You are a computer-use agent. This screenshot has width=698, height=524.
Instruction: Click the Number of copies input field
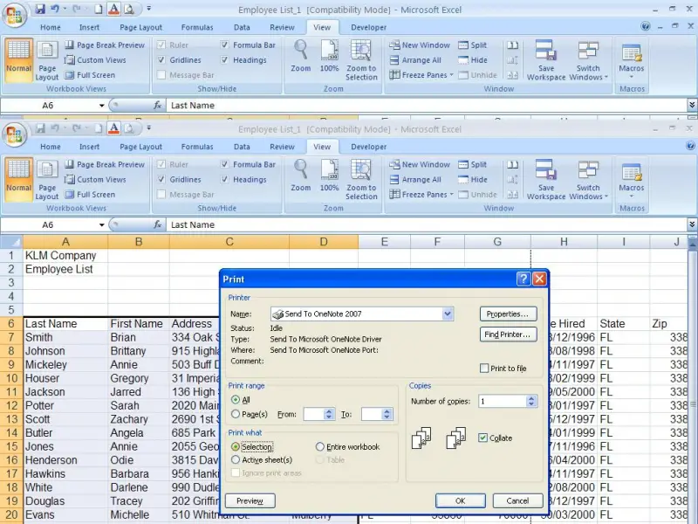click(503, 402)
